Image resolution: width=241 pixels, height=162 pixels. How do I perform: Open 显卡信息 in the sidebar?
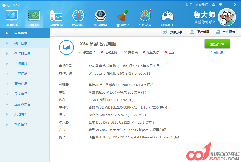[25, 94]
